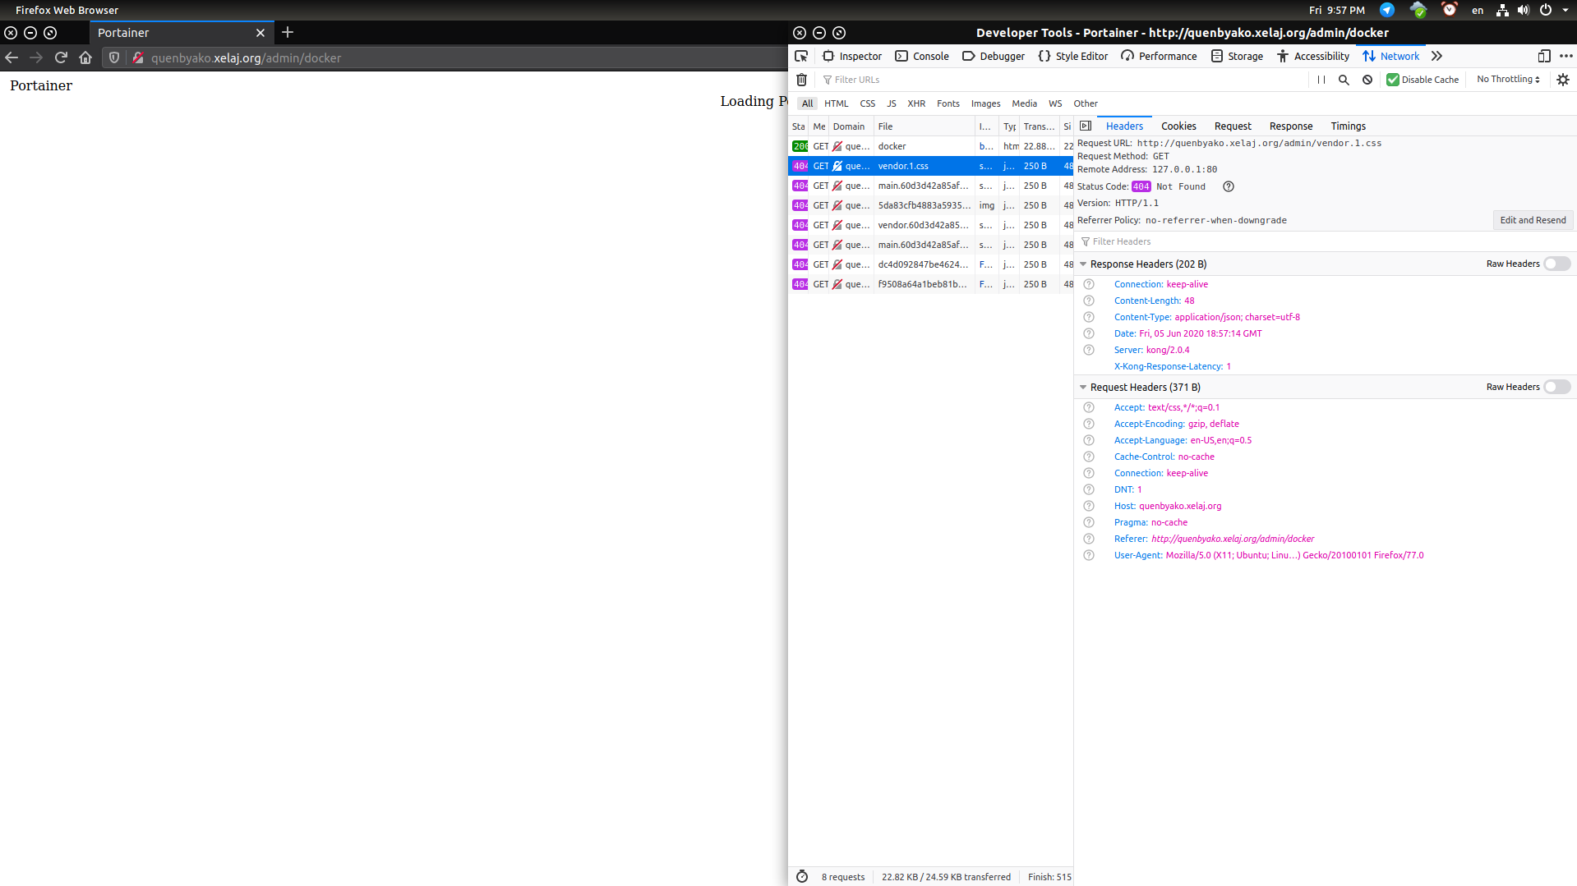
Task: Open the DevTools meatball menu
Action: [x=1566, y=56]
